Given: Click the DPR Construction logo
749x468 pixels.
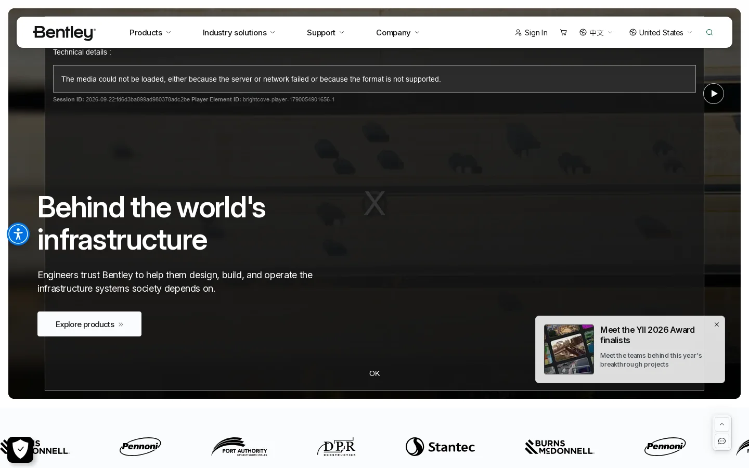Looking at the screenshot, I should click(x=337, y=447).
